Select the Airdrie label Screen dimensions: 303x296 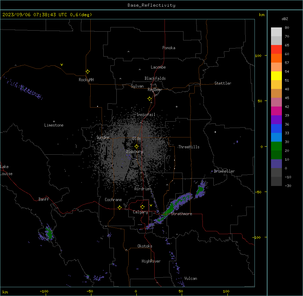coord(142,189)
